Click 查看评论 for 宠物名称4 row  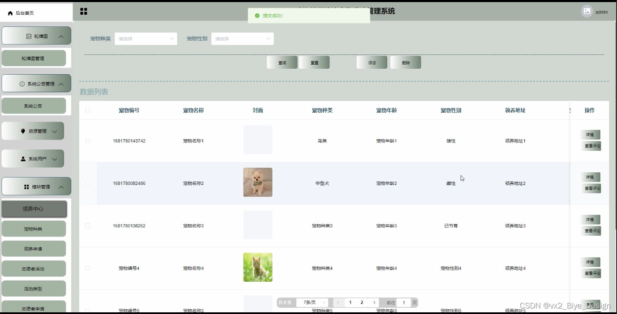click(591, 273)
